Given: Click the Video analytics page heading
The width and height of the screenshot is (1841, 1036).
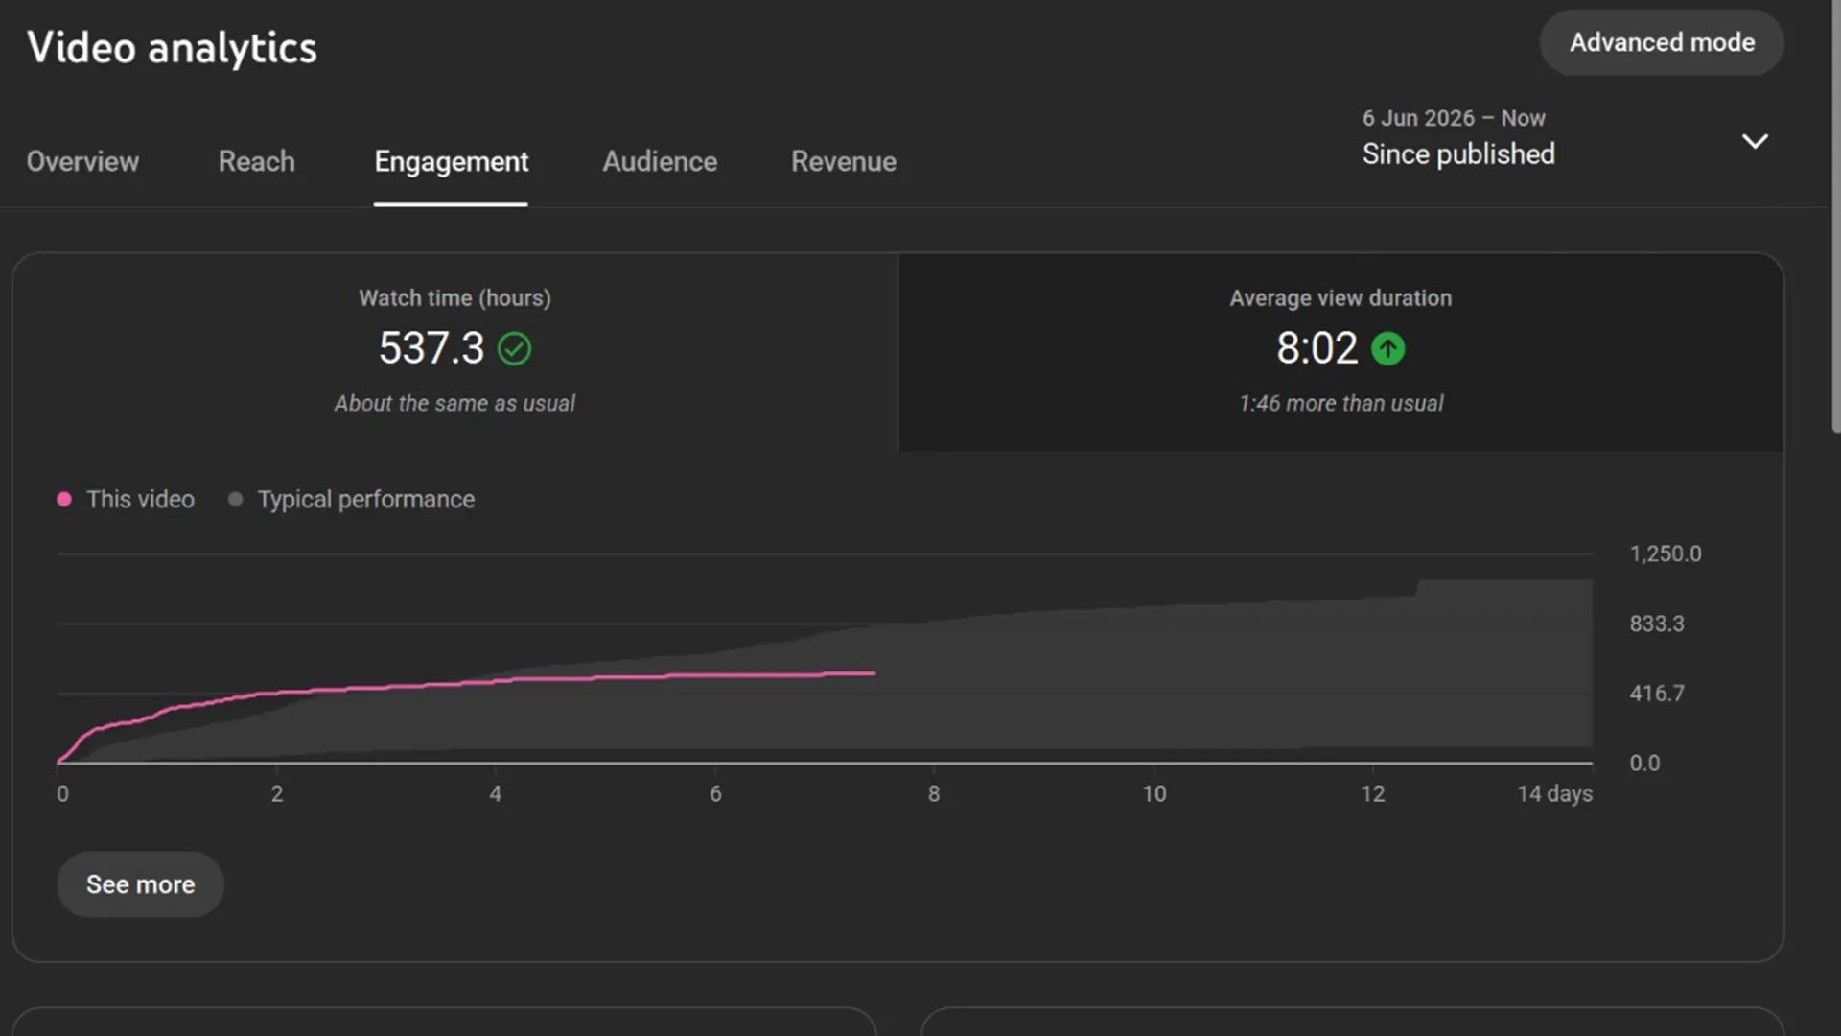Looking at the screenshot, I should point(172,48).
